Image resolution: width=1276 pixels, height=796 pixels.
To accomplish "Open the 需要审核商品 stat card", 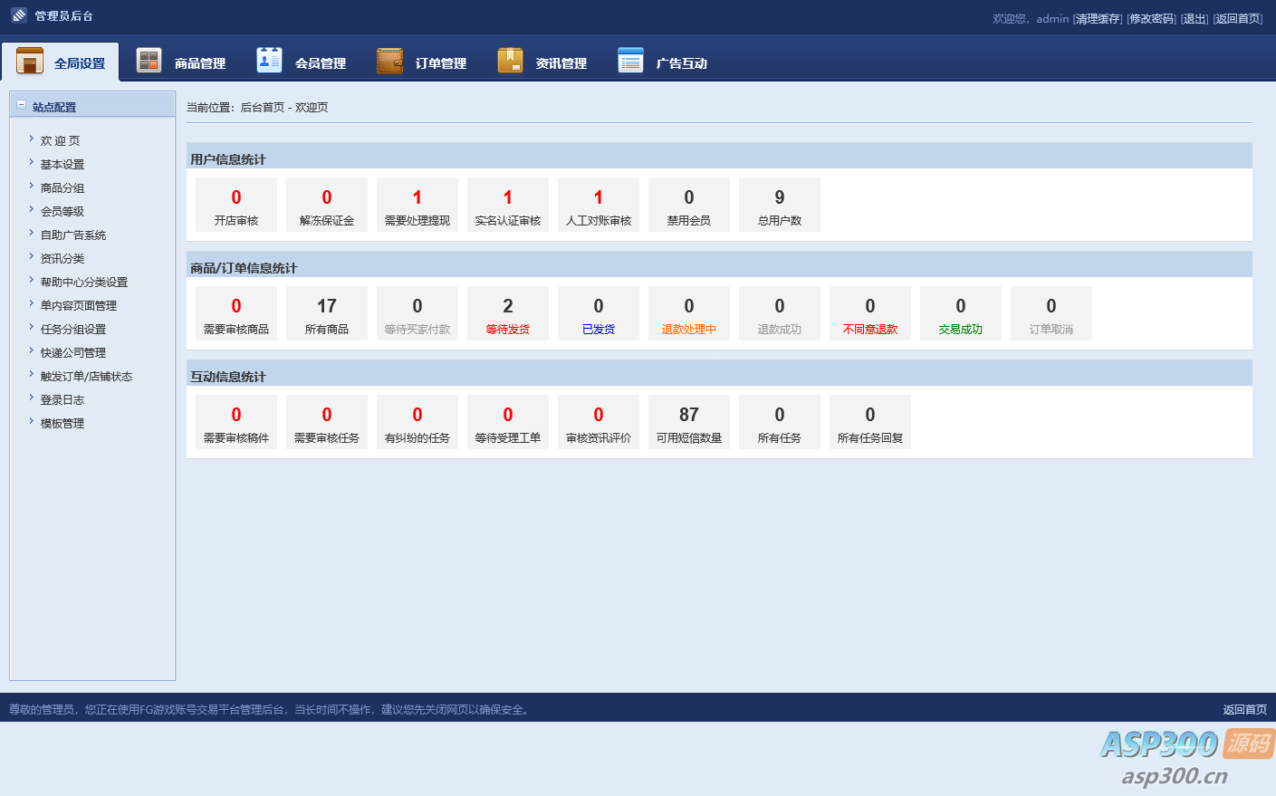I will 236,313.
